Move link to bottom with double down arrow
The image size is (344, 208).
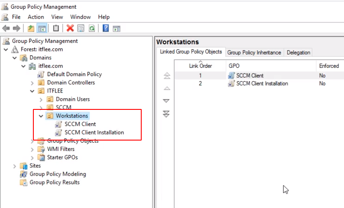click(166, 114)
